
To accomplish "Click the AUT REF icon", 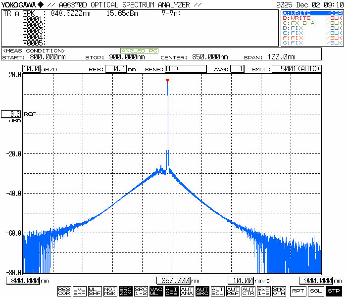I will [x=233, y=291].
